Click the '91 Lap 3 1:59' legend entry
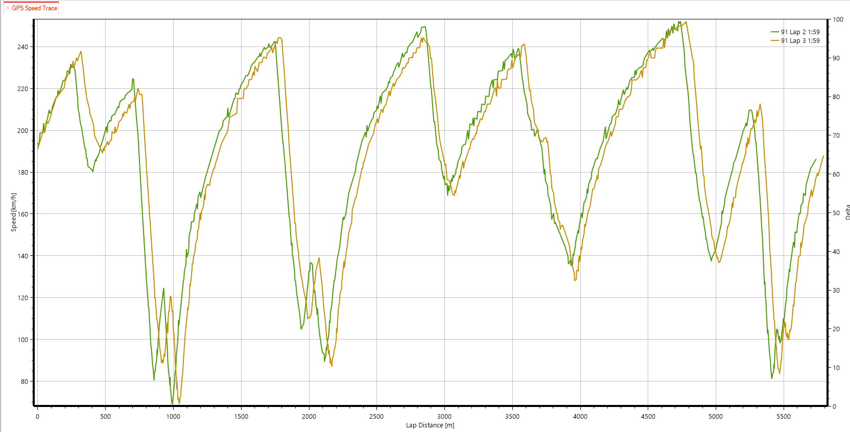The width and height of the screenshot is (850, 432). (x=800, y=41)
